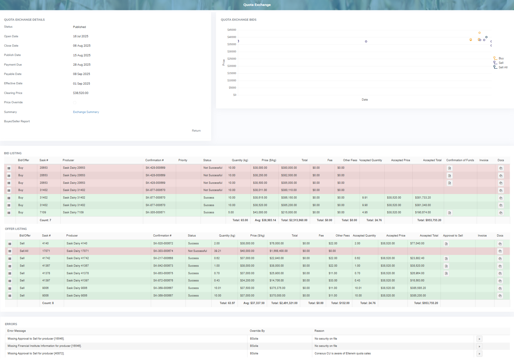Select the $43,000 buy point on chart

479,33
